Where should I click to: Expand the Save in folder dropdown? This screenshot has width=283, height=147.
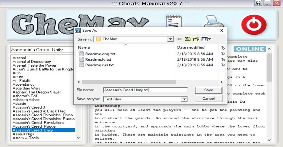point(170,39)
